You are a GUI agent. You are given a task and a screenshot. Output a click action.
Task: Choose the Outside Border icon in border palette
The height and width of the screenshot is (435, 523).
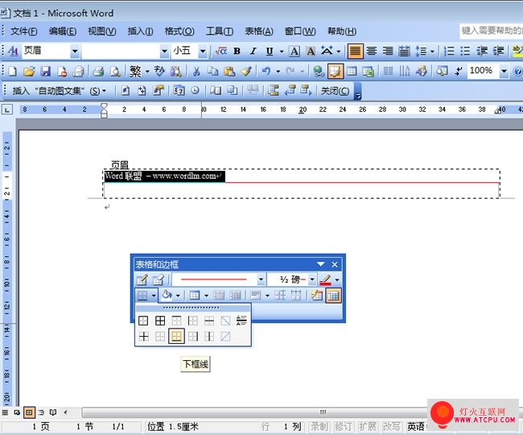pos(143,321)
